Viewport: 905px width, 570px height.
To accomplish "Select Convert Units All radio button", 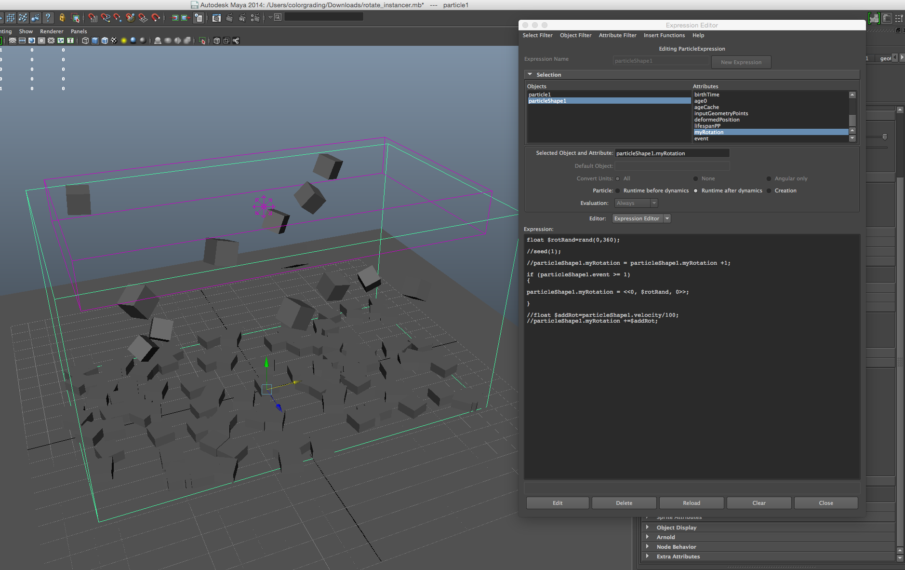I will click(618, 179).
